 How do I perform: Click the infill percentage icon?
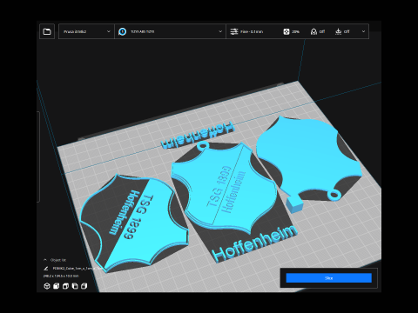click(x=287, y=31)
